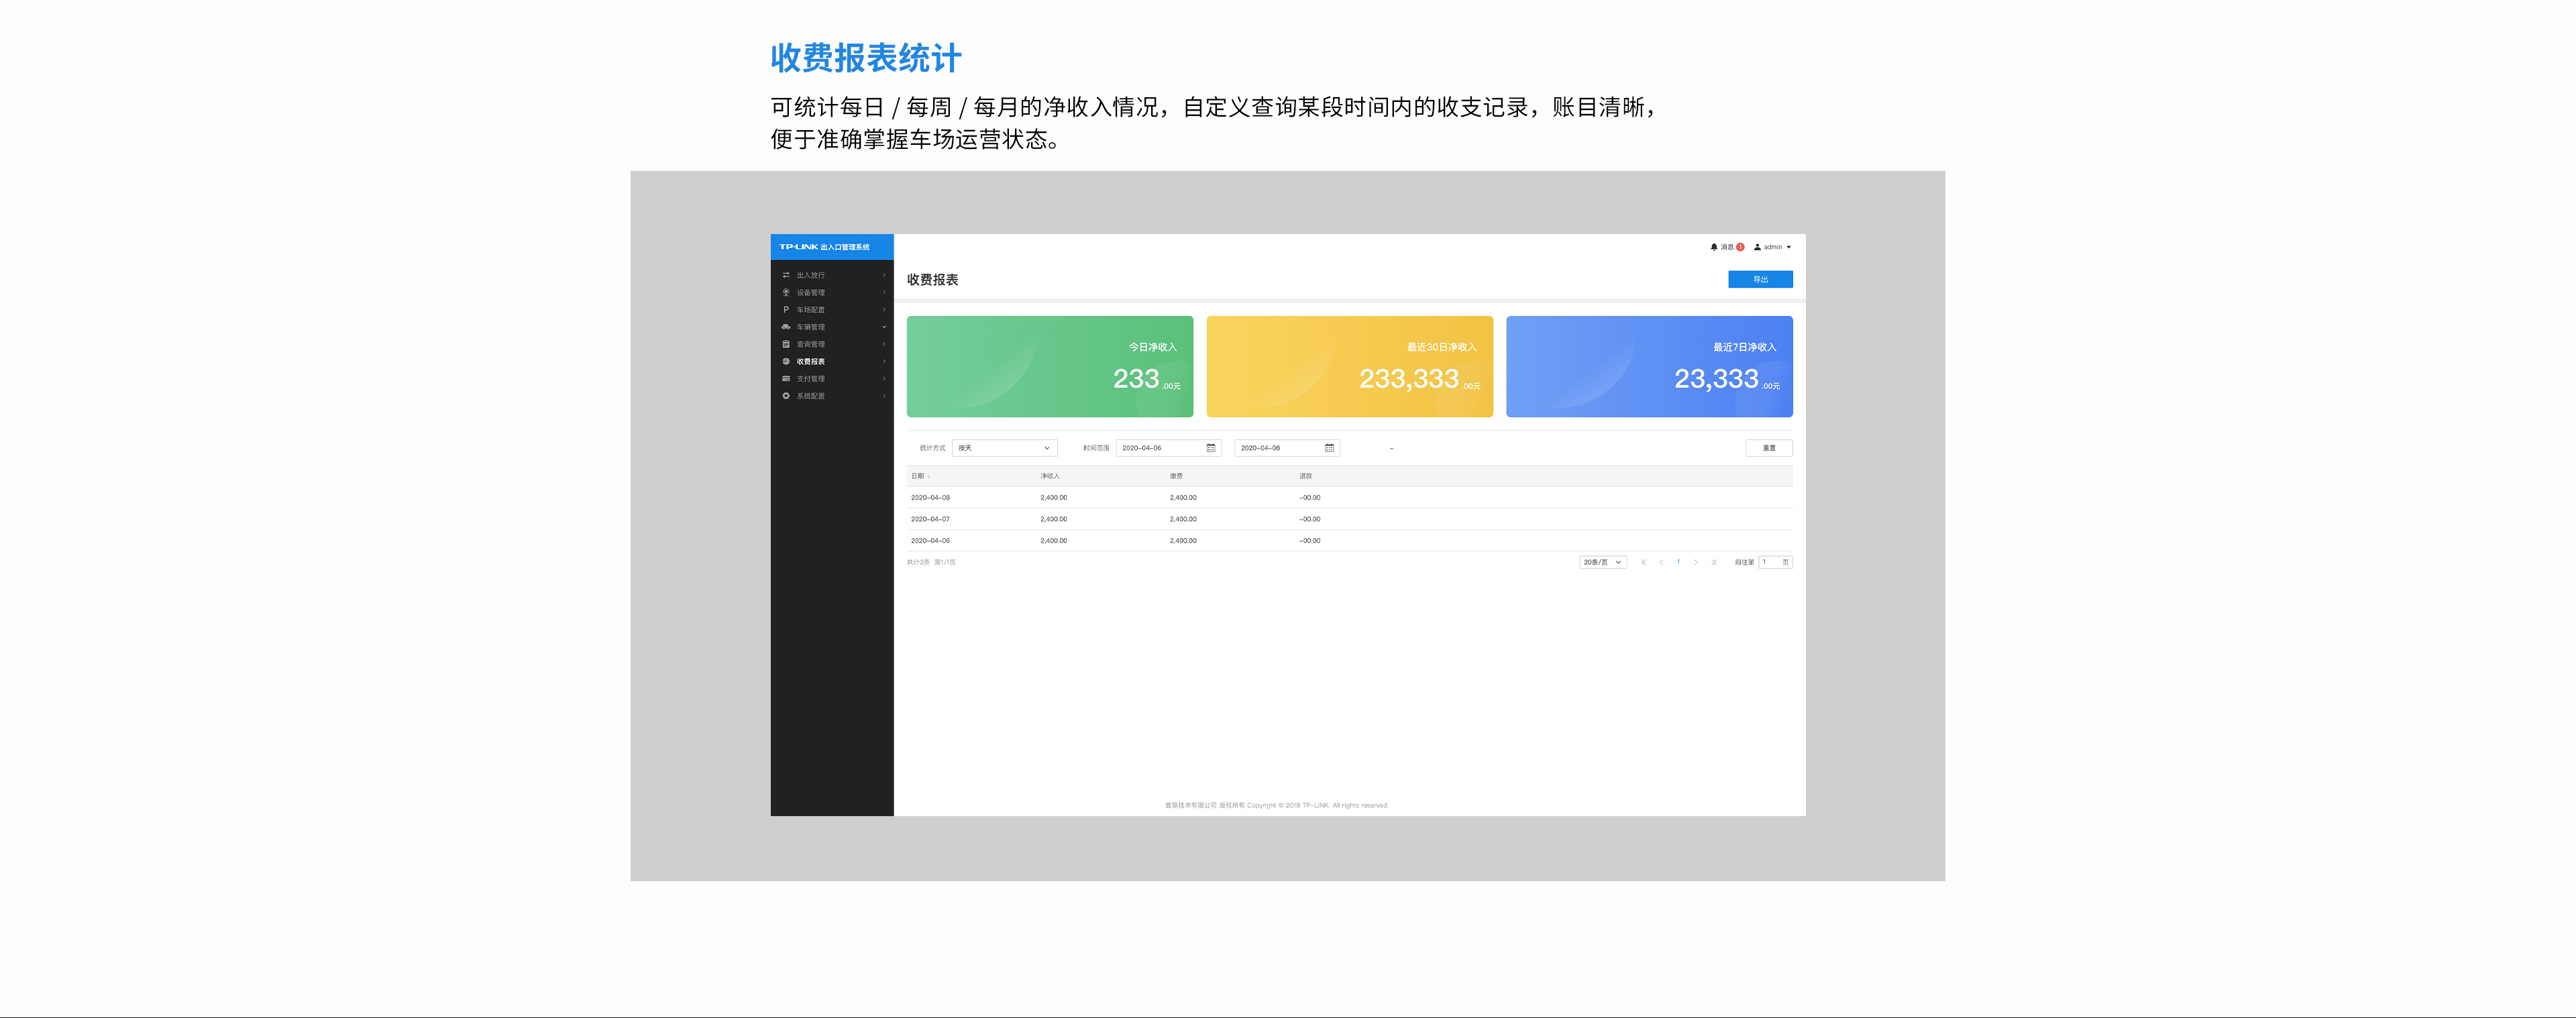Viewport: 2576px width, 1018px height.
Task: Click the 2020-04-06 table row date
Action: click(x=930, y=541)
